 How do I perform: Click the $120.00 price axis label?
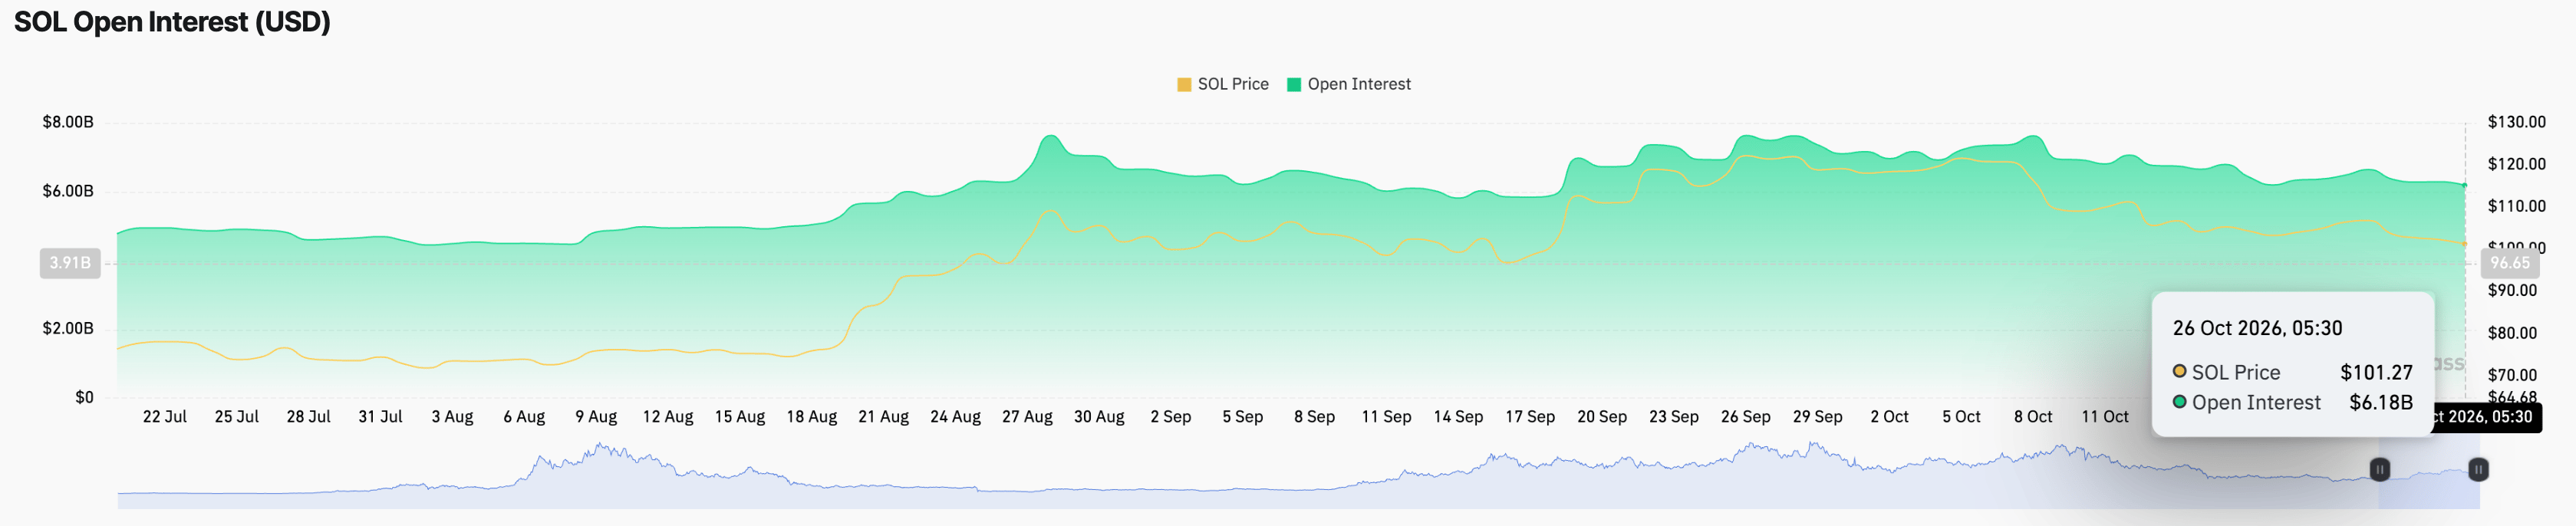[x=2516, y=164]
